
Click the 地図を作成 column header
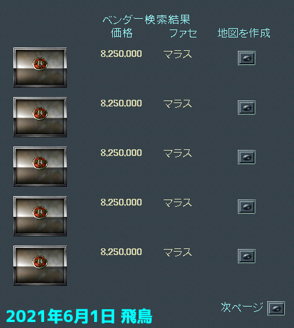244,33
